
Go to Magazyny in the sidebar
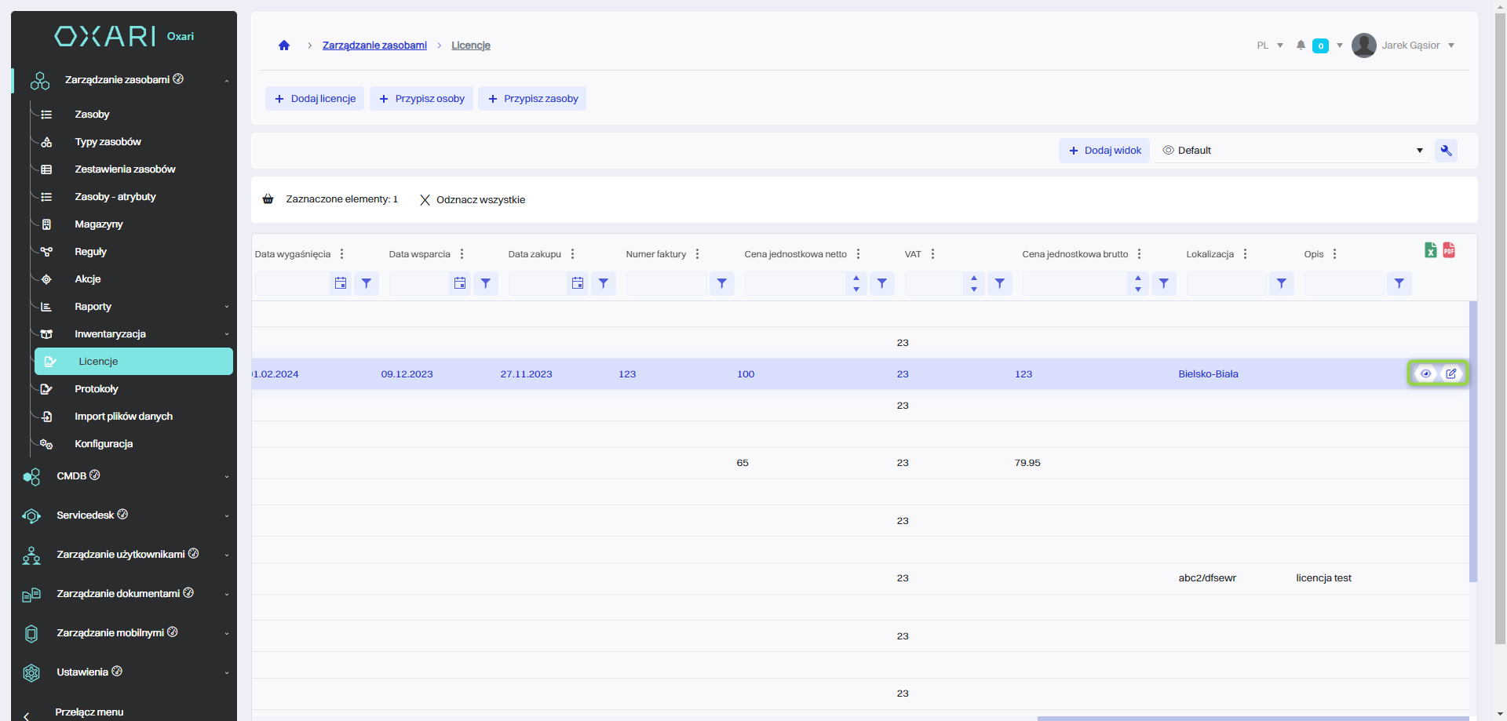[99, 224]
